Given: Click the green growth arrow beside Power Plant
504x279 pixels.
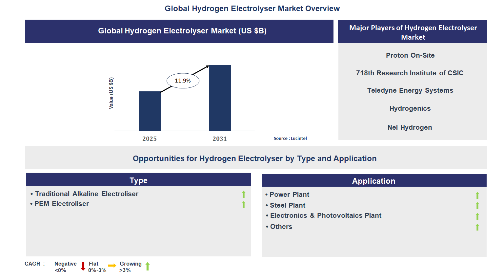Looking at the screenshot, I should (477, 195).
